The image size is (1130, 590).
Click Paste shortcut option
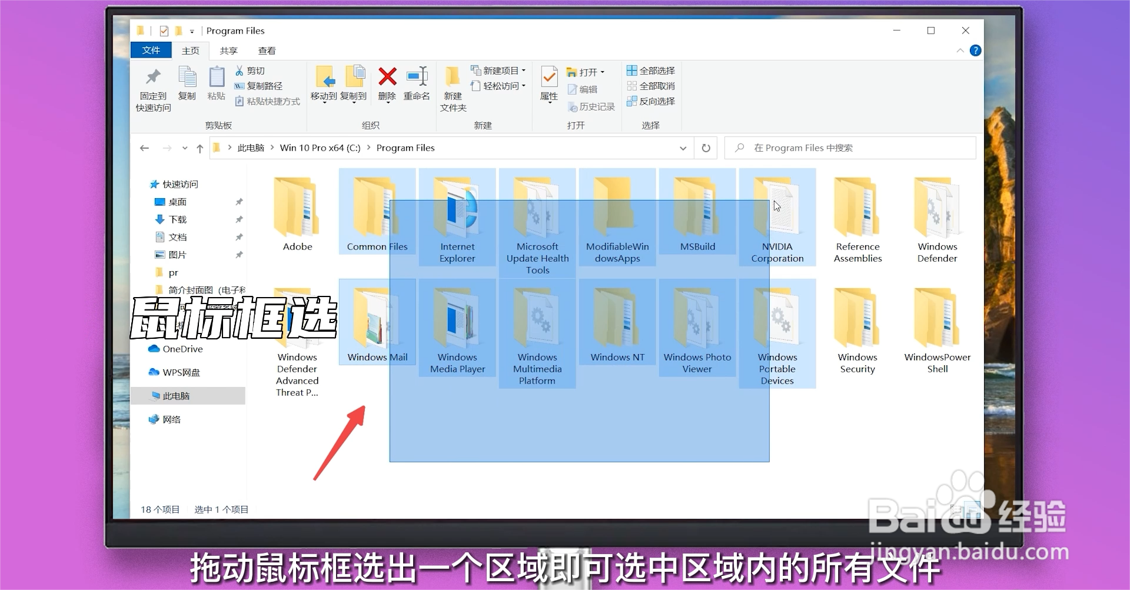(267, 102)
